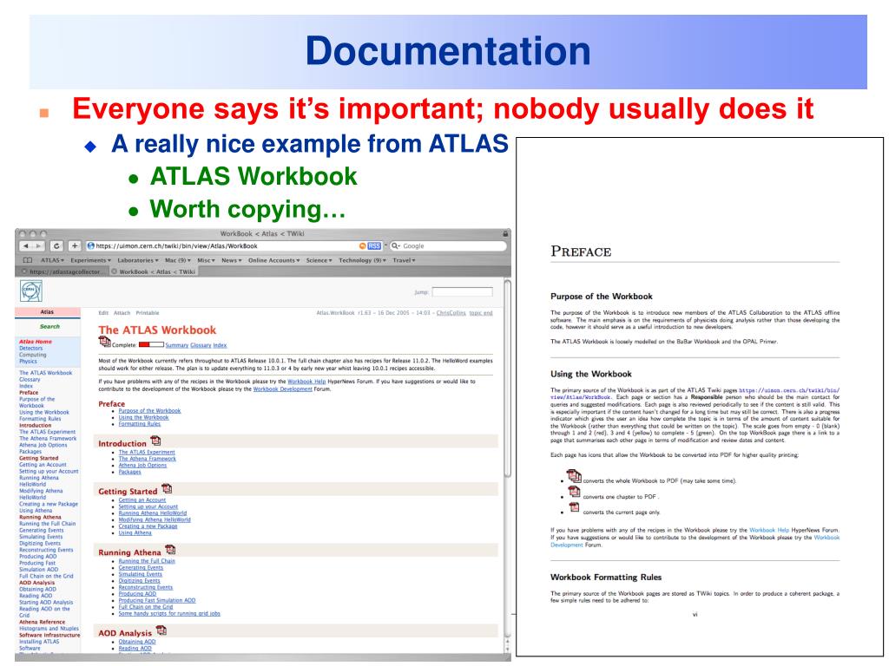889x666 pixels.
Task: Open the Summary link beside the progress bar
Action: point(176,345)
